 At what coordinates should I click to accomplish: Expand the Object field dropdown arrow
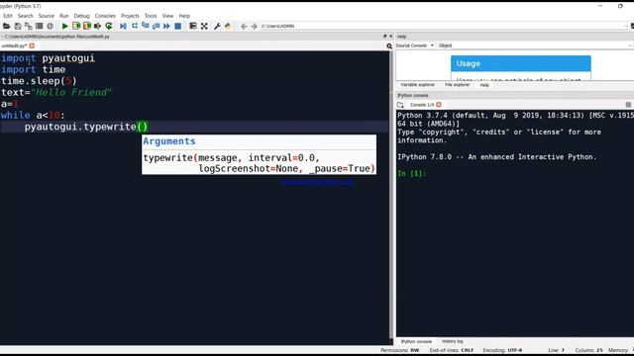pyautogui.click(x=630, y=45)
